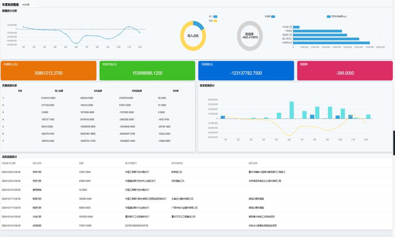Click the 6月 point on blue line chart
This screenshot has width=395, height=237.
click(x=76, y=43)
